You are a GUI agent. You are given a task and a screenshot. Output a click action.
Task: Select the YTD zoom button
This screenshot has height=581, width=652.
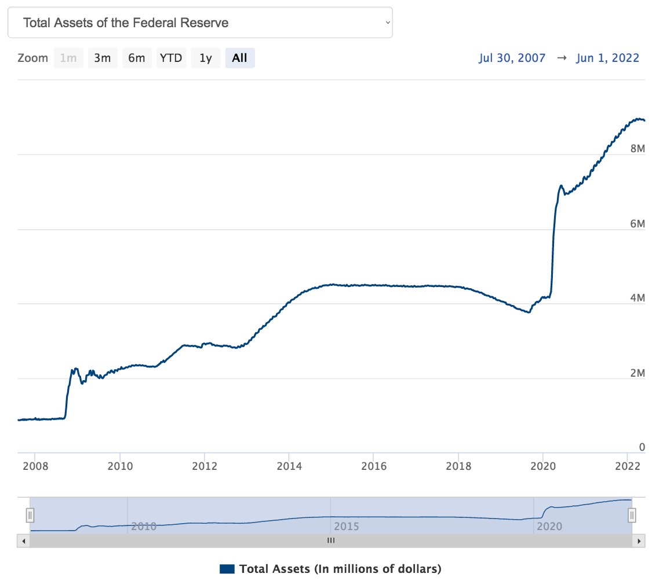(x=171, y=58)
